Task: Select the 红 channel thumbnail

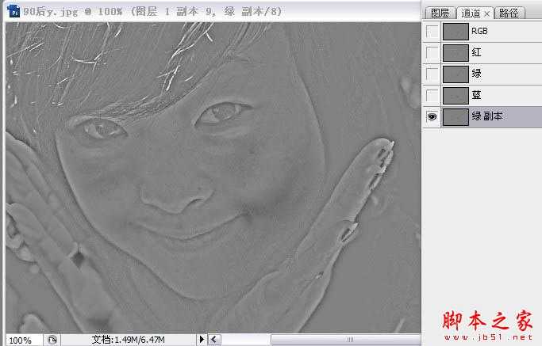Action: [x=455, y=53]
